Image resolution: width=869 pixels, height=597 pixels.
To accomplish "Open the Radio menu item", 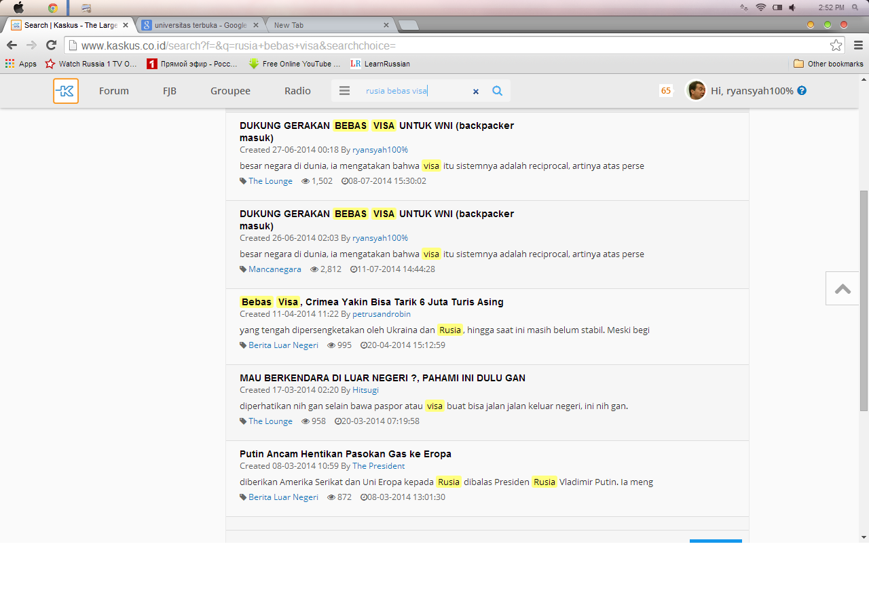I will coord(297,91).
